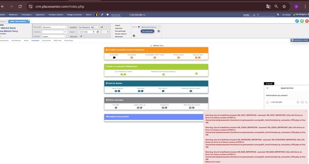Image resolution: width=309 pixels, height=164 pixels.
Task: Switch to the Facturation tab
Action: tap(68, 40)
